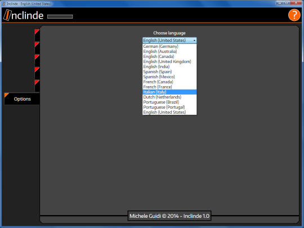Select English (Australia) language option

pos(169,51)
